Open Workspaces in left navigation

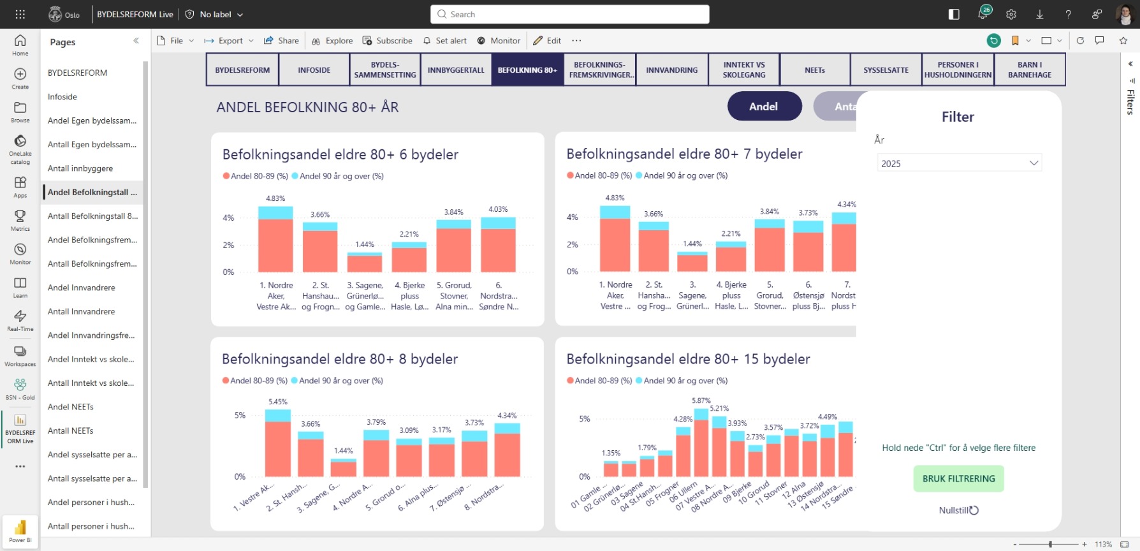click(20, 356)
